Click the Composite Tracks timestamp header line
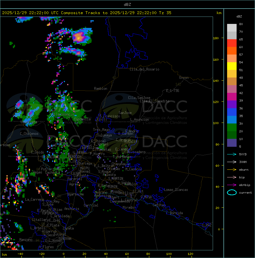 pyautogui.click(x=87, y=13)
